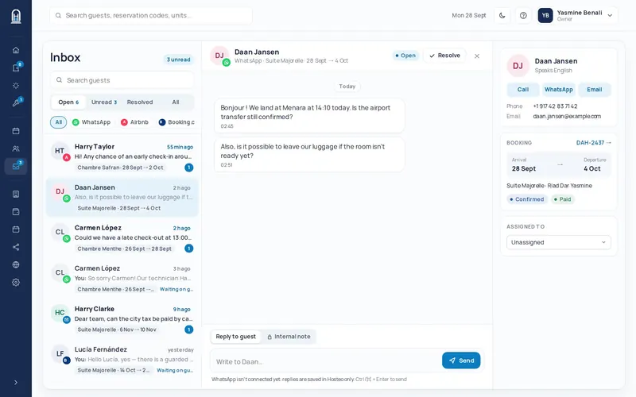
Task: Click the YB user avatar
Action: point(545,15)
